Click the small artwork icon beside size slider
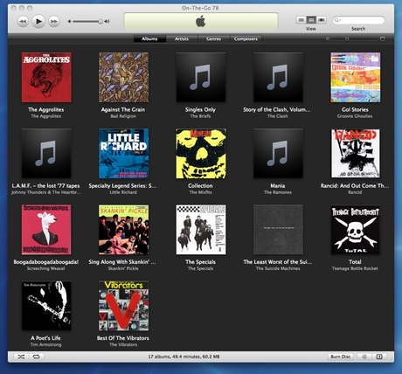This screenshot has height=374, width=402. coord(327,38)
